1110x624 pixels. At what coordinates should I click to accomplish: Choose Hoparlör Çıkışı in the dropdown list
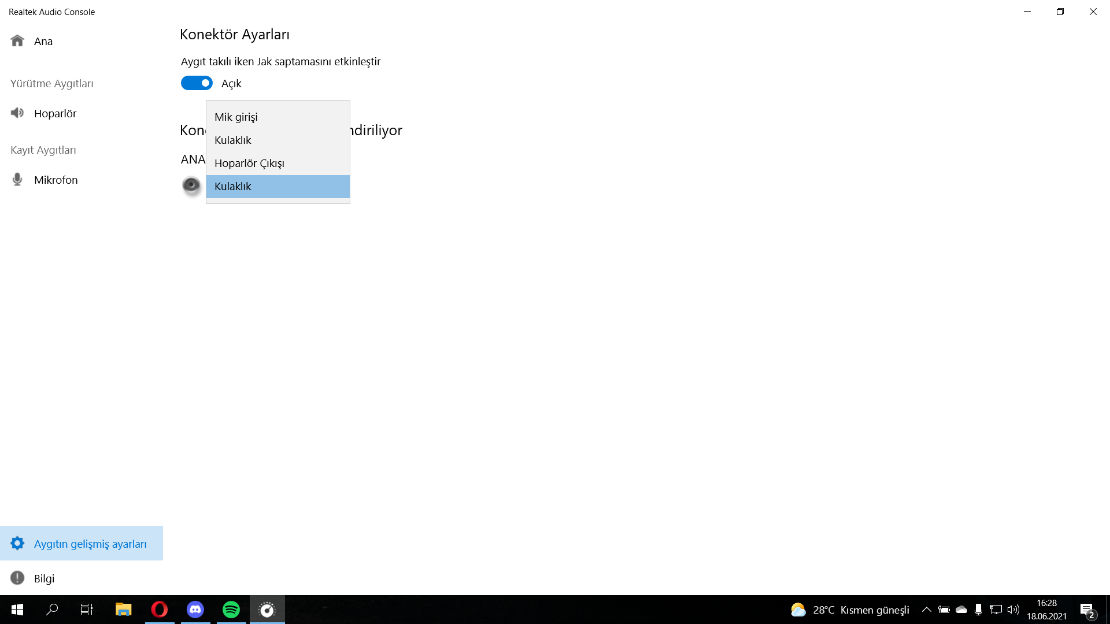249,163
